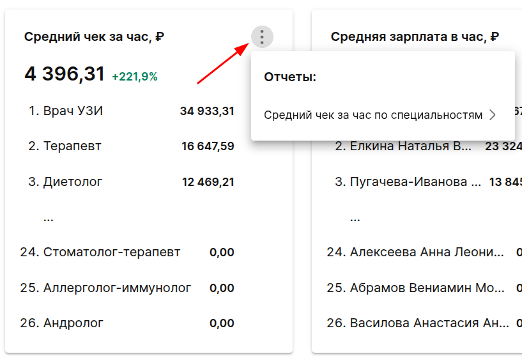
Task: Select row 24. Алексеева Анна Леони...
Action: point(424,252)
